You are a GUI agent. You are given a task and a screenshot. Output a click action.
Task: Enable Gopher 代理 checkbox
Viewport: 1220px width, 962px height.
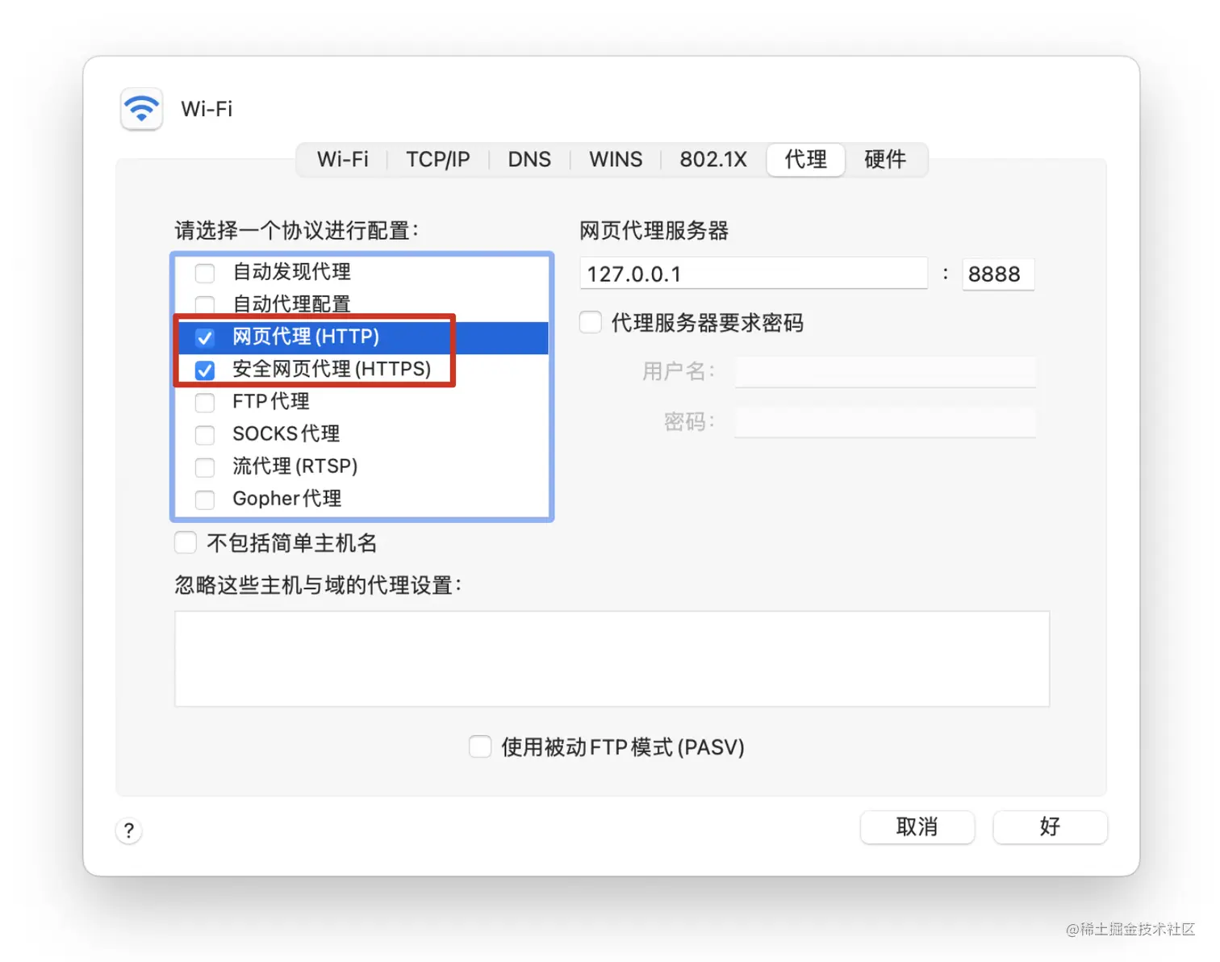(205, 500)
